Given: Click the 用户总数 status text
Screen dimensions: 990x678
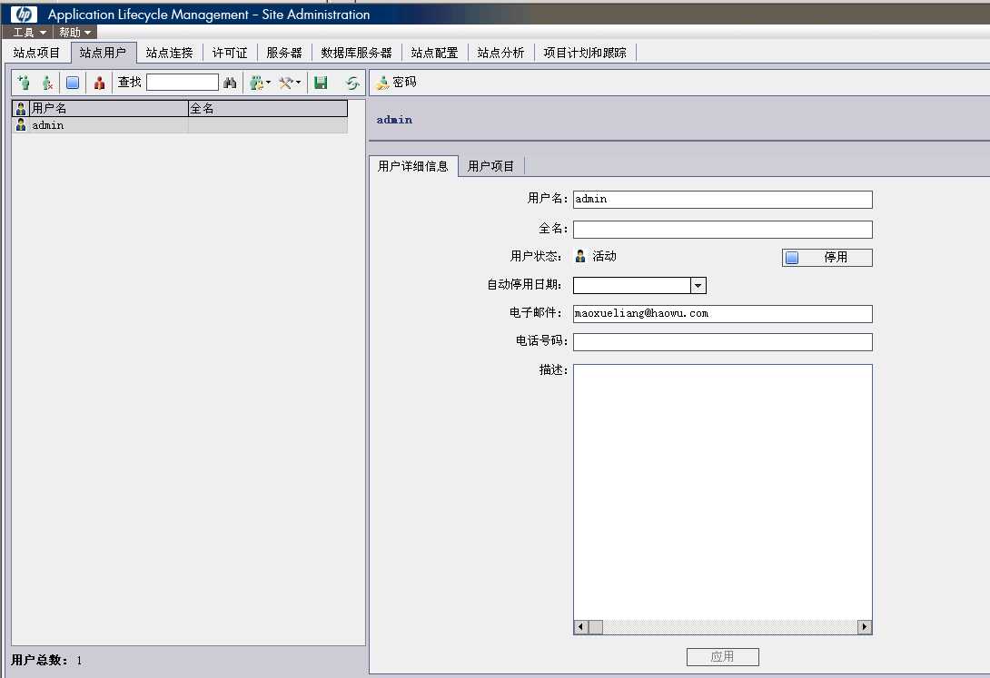Looking at the screenshot, I should click(46, 661).
